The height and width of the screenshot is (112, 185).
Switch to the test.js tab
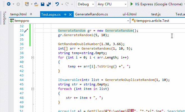(156, 14)
